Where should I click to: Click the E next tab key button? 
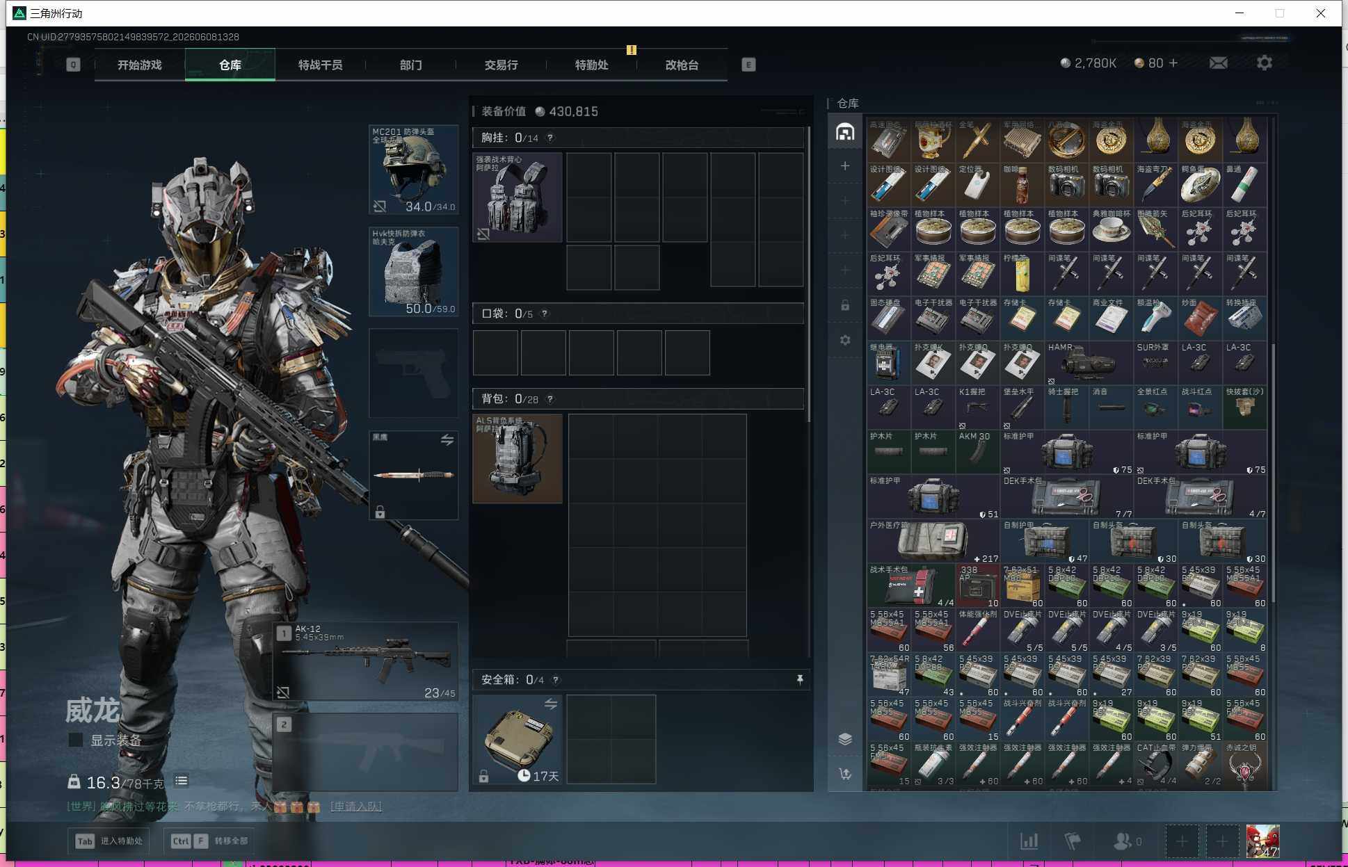748,65
